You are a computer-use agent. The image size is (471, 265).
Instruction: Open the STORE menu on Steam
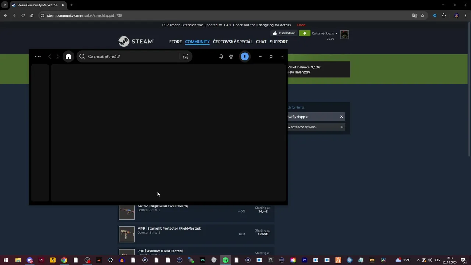coord(176,42)
